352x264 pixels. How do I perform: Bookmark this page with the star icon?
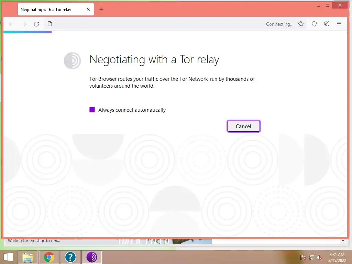click(301, 24)
